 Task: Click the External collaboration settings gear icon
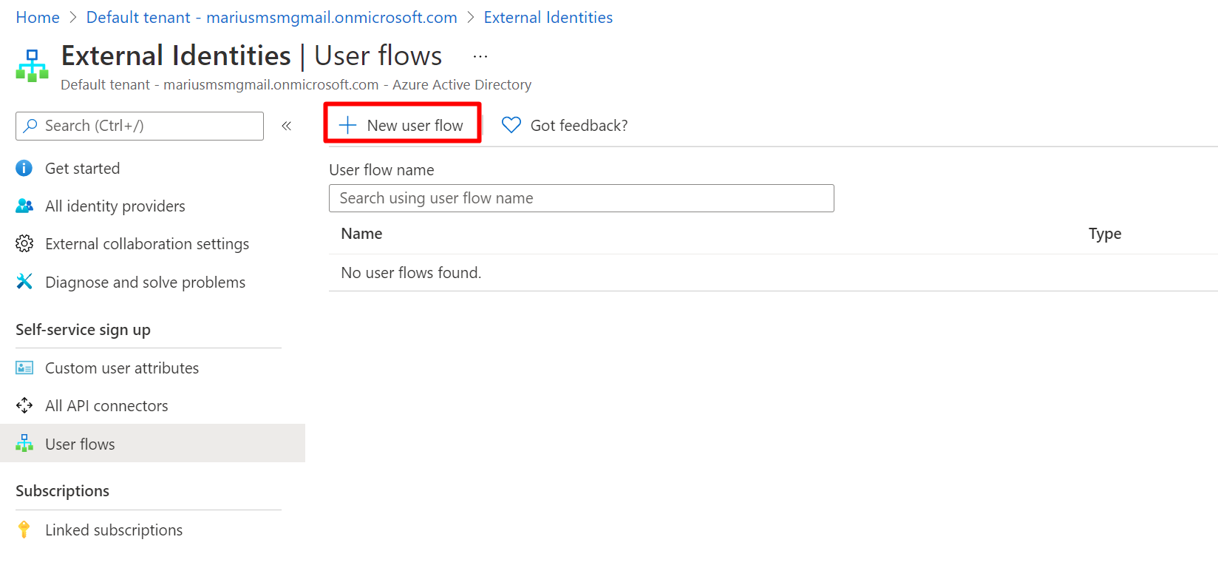pyautogui.click(x=24, y=244)
